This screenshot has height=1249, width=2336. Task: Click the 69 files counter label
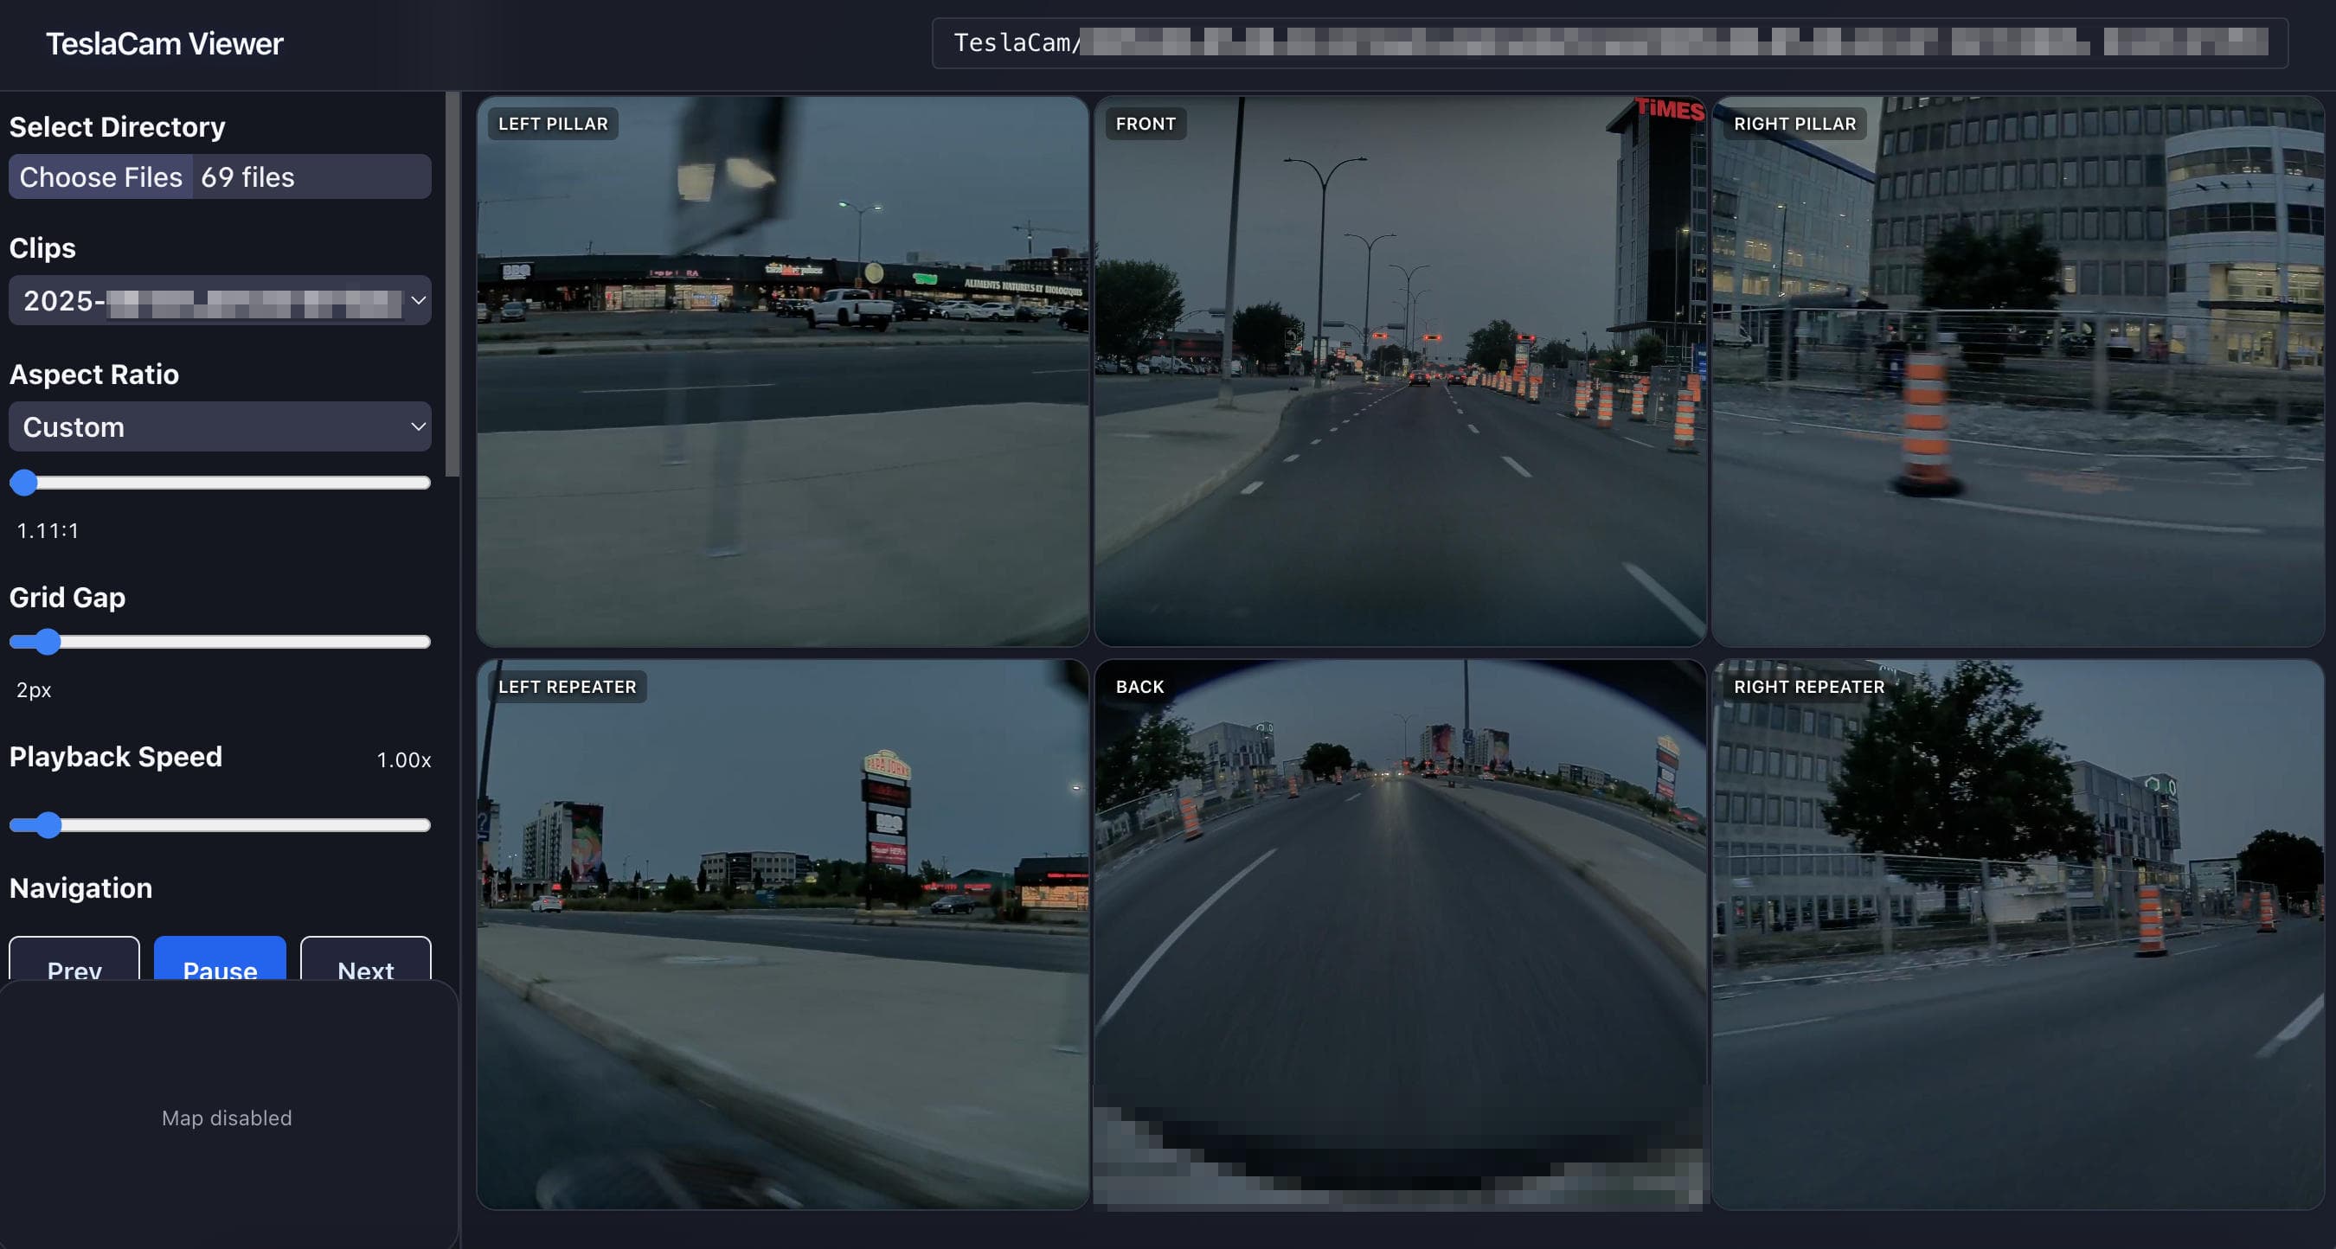pyautogui.click(x=247, y=176)
